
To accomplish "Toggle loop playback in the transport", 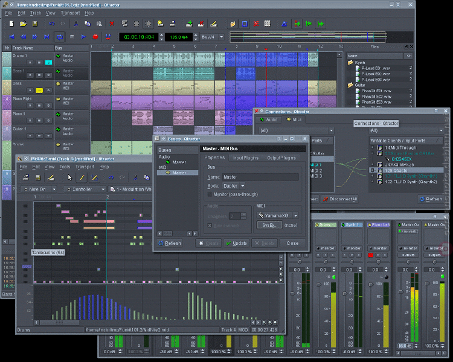I will 60,37.
